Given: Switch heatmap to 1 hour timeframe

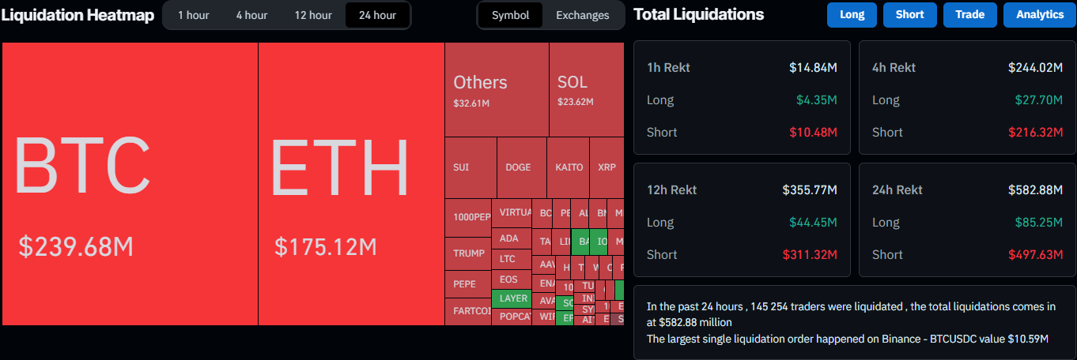Looking at the screenshot, I should tap(193, 15).
